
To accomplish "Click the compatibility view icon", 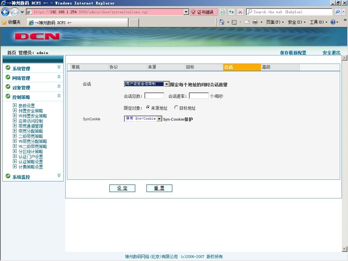I will [x=223, y=12].
